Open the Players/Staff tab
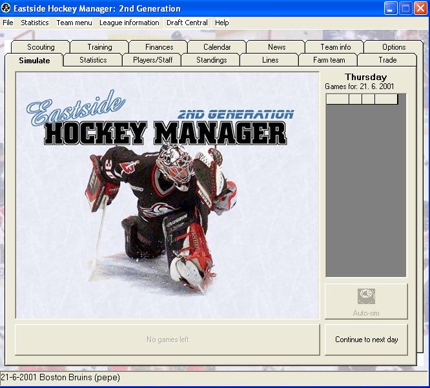430x388 pixels. pos(152,60)
